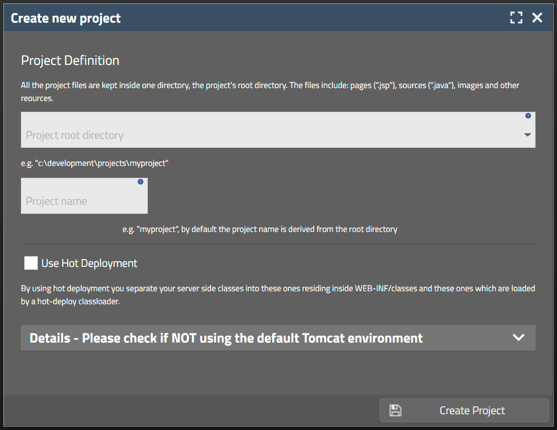
Task: Click the 'Details - Please check' header text
Action: tap(226, 338)
